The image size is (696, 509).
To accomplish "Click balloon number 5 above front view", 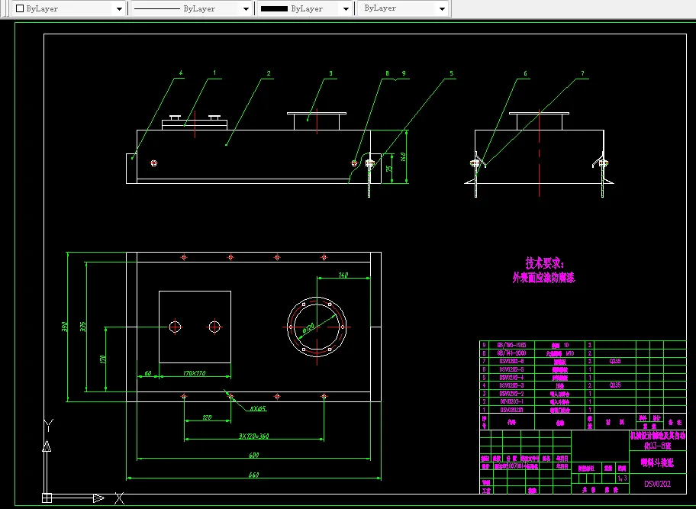I will [x=452, y=73].
